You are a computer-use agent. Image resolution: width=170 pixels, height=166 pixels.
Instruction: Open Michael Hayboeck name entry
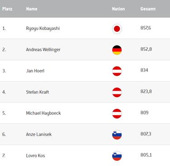click(44, 113)
